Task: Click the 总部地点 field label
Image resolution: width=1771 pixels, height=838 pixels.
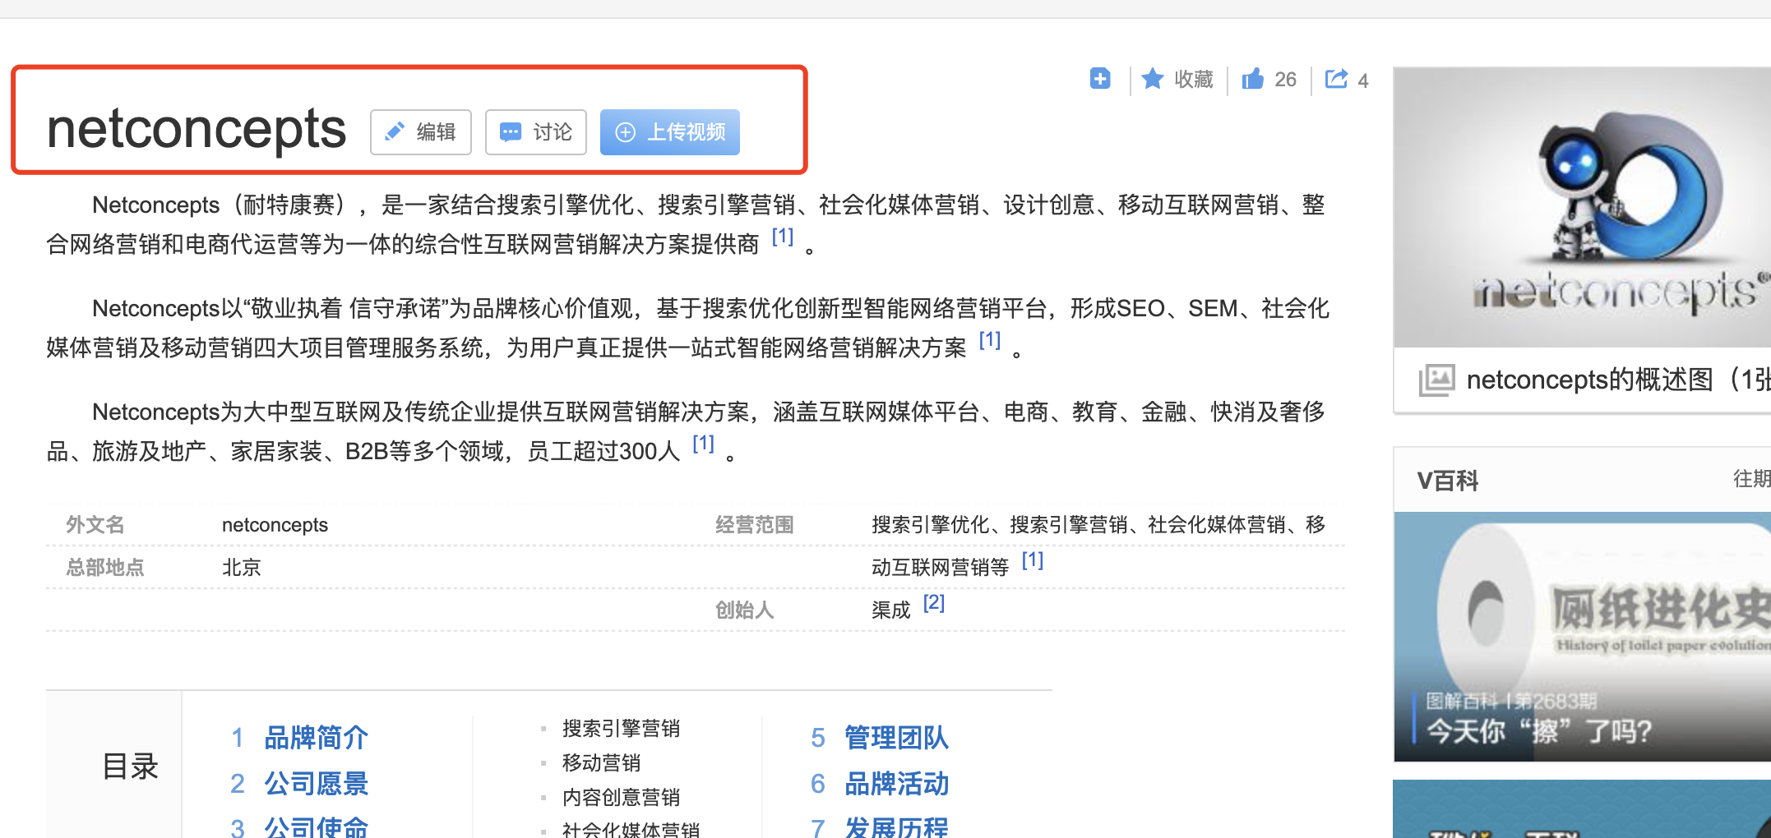Action: click(105, 567)
